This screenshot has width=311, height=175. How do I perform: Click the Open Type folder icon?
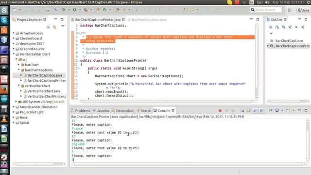point(117,10)
